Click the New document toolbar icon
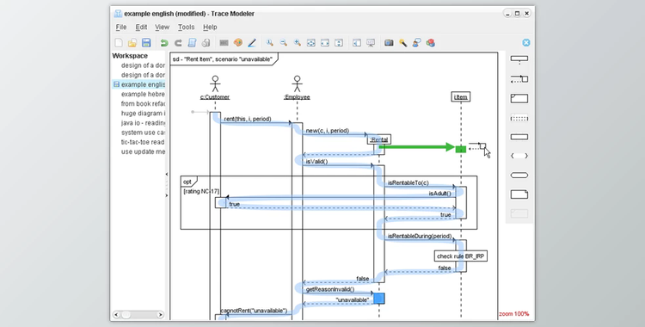The height and width of the screenshot is (327, 645). point(119,43)
